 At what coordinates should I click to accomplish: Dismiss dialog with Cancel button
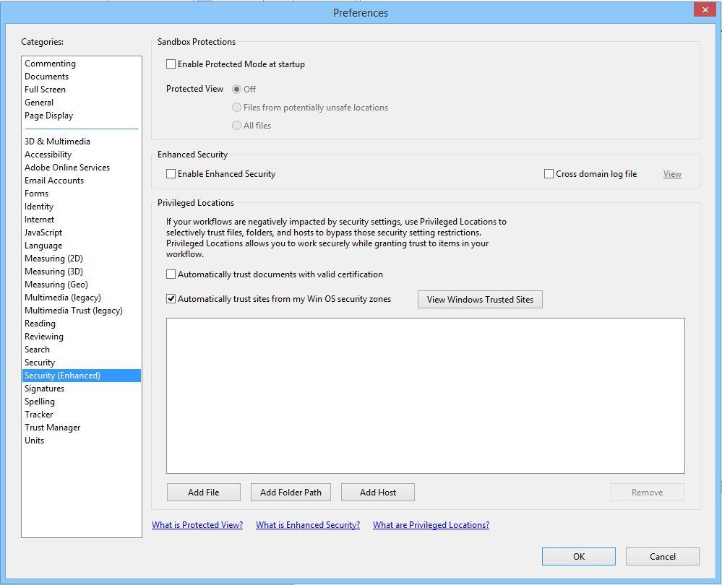point(662,556)
